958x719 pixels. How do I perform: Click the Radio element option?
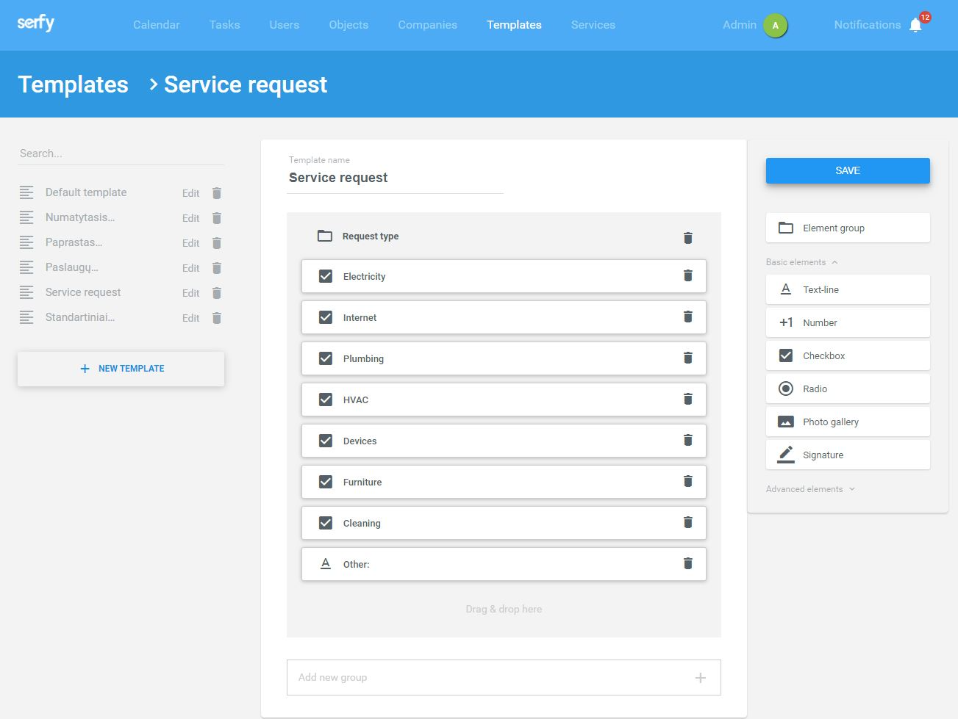785,389
